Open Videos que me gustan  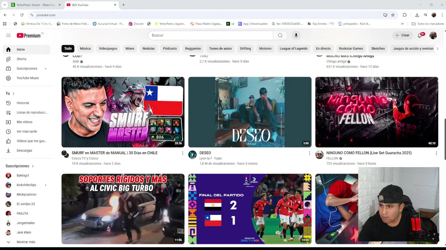coord(26,141)
